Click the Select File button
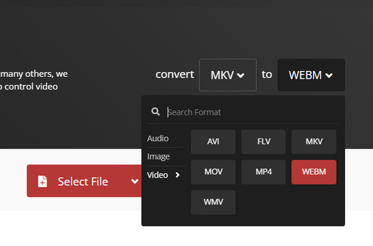This screenshot has height=246, width=373. (84, 181)
